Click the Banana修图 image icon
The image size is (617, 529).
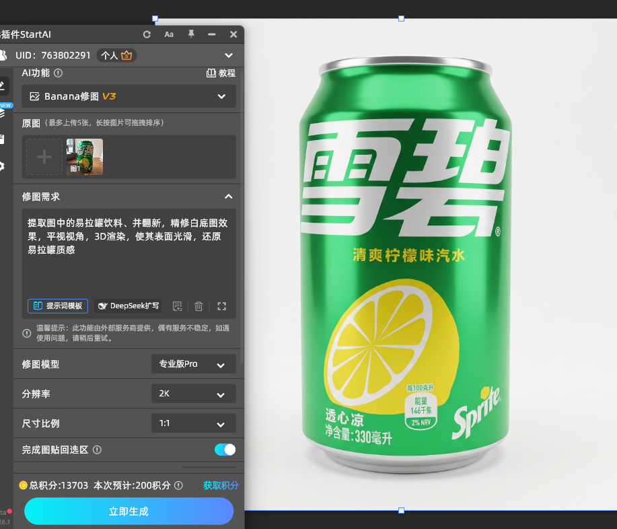tap(34, 96)
